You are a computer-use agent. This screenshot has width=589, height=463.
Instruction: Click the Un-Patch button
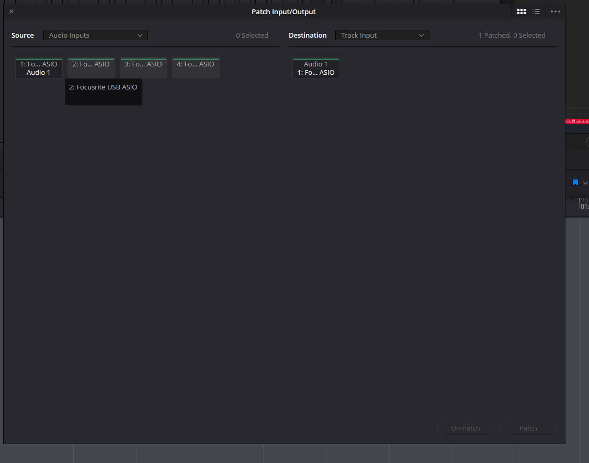(465, 428)
